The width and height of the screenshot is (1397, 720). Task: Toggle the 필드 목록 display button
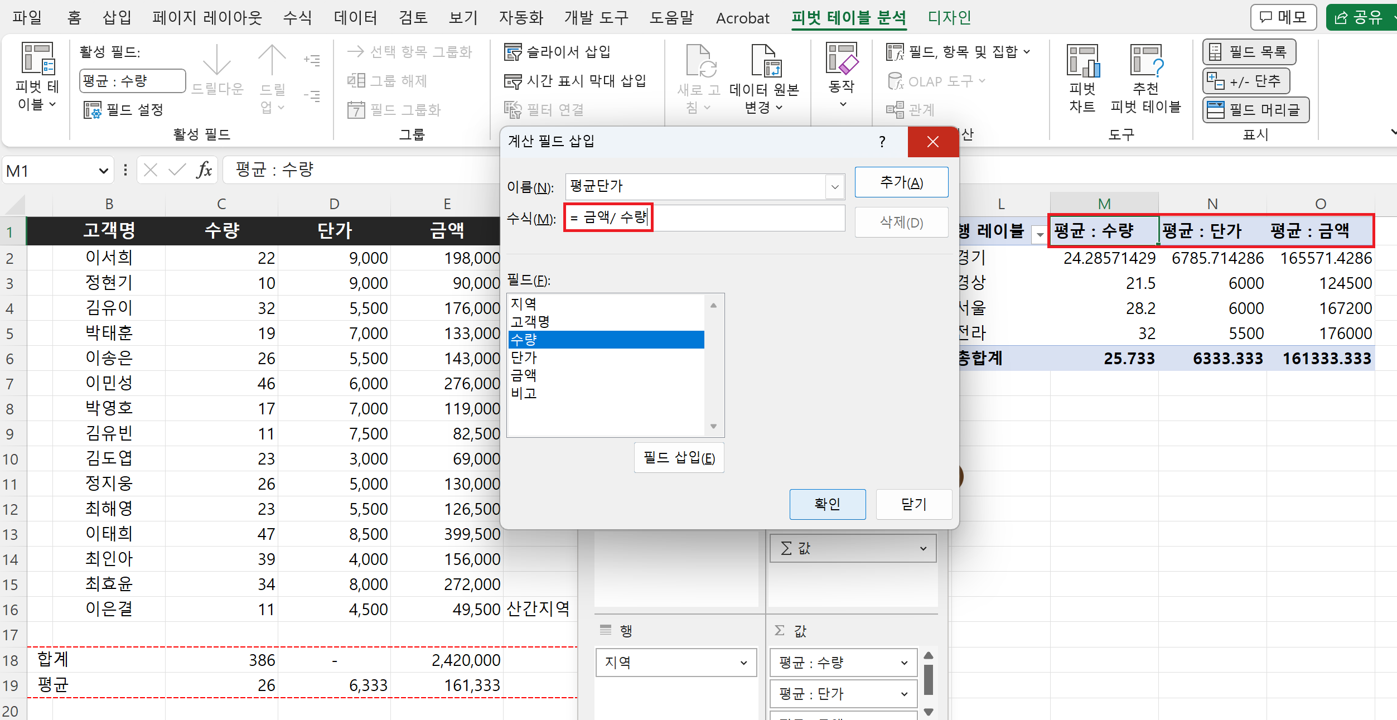tap(1249, 52)
